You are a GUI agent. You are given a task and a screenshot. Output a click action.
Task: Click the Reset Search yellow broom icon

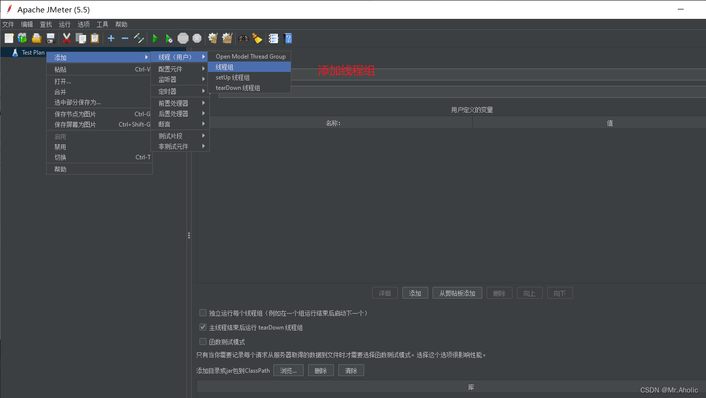point(257,38)
